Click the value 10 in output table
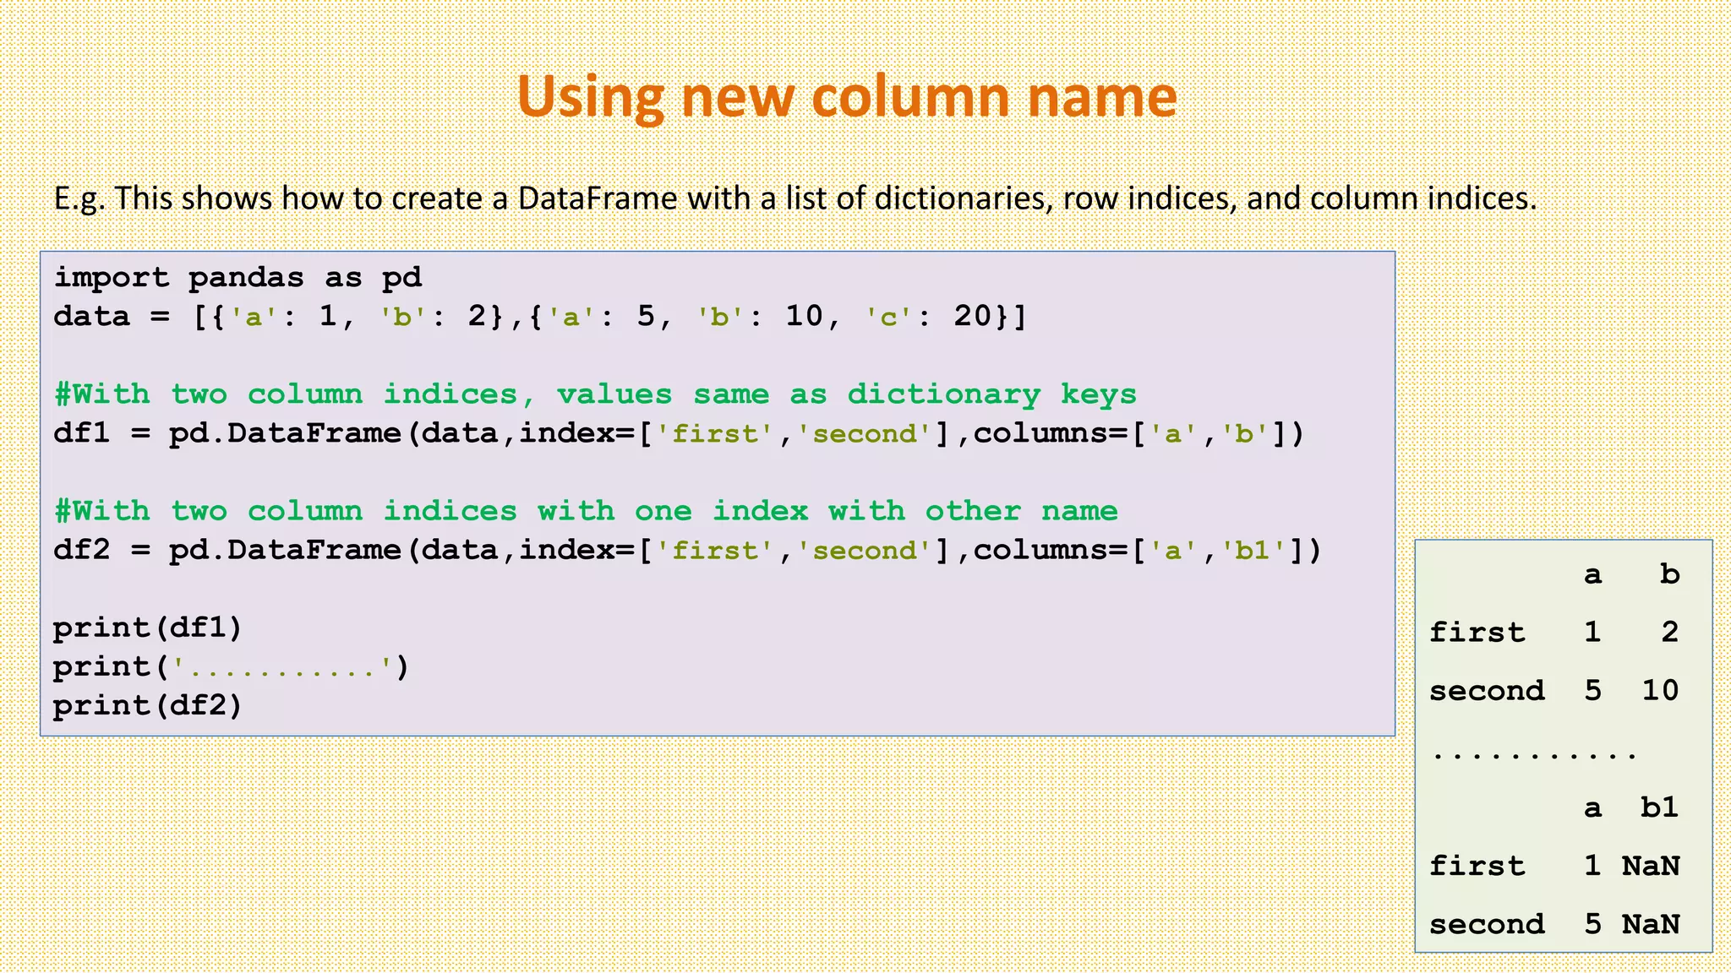Image resolution: width=1731 pixels, height=973 pixels. [x=1660, y=690]
